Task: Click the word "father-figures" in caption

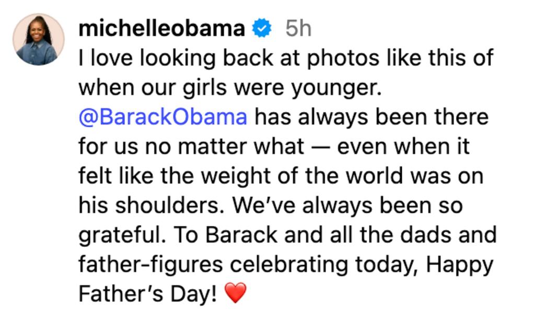Action: [x=150, y=265]
